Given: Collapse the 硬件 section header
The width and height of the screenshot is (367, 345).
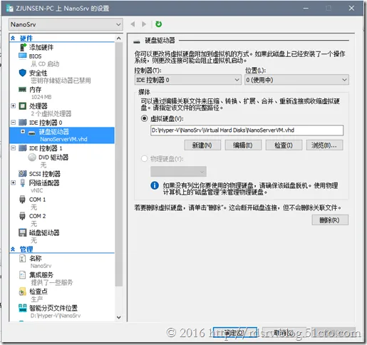Looking at the screenshot, I should [13, 38].
